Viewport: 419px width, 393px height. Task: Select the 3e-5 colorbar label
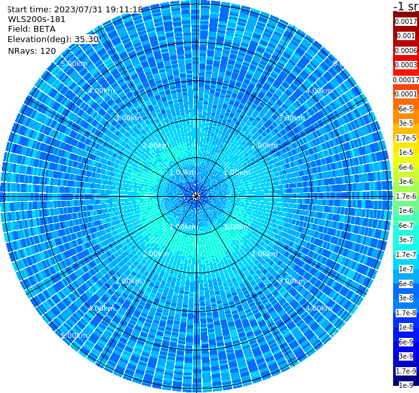[406, 124]
